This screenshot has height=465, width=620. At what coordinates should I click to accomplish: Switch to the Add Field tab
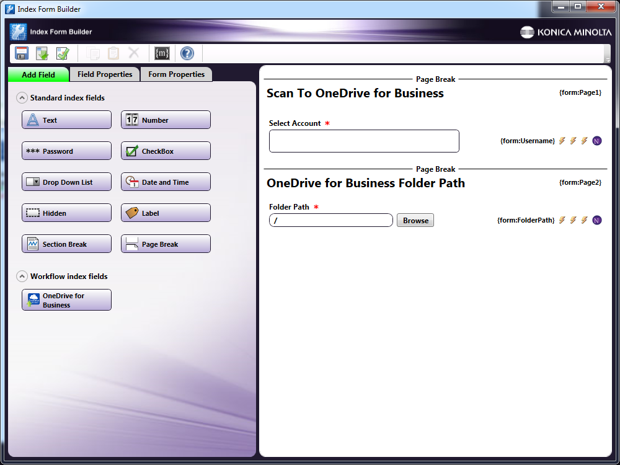38,74
